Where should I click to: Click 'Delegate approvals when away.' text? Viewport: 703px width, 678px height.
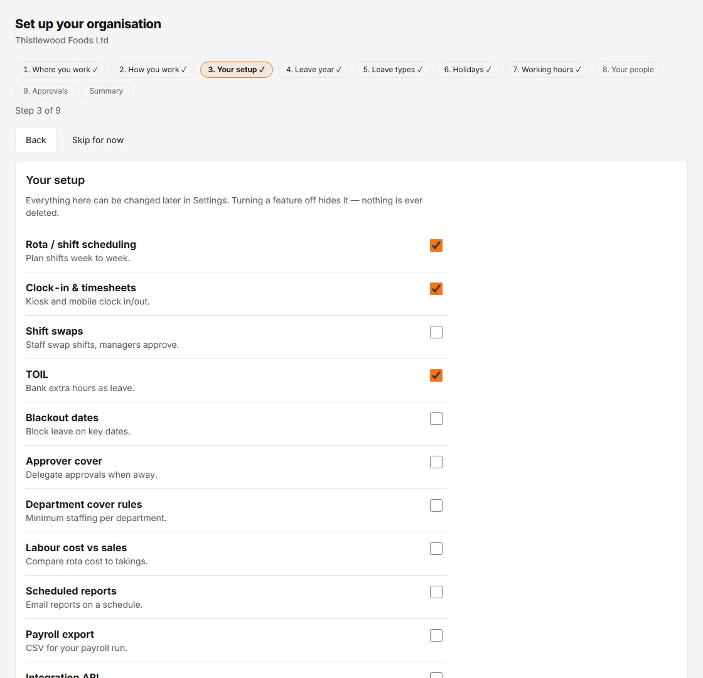(x=92, y=475)
